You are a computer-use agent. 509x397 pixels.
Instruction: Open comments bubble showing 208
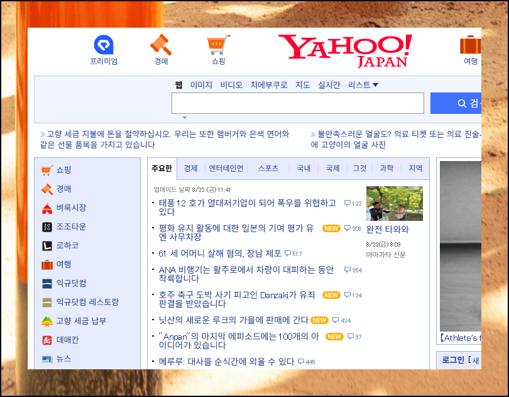pyautogui.click(x=353, y=228)
